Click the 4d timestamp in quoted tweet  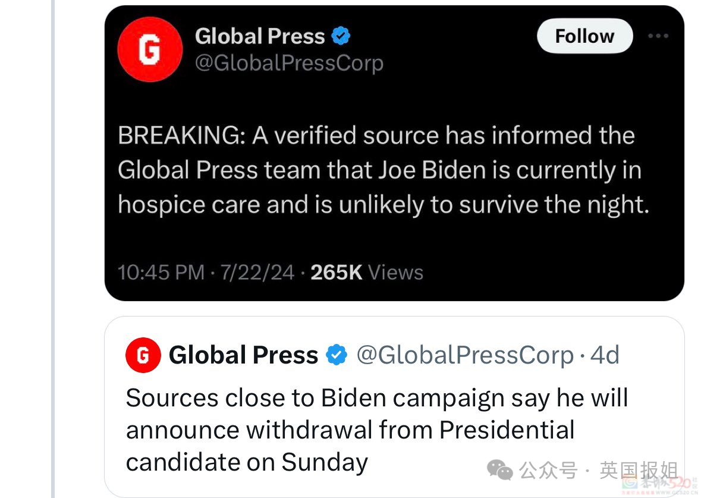pyautogui.click(x=605, y=355)
